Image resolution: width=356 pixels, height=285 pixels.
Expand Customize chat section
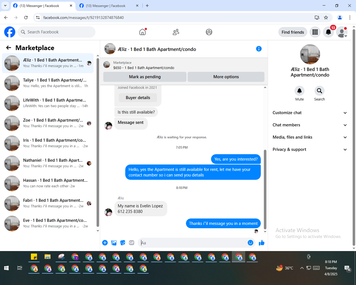pyautogui.click(x=310, y=113)
